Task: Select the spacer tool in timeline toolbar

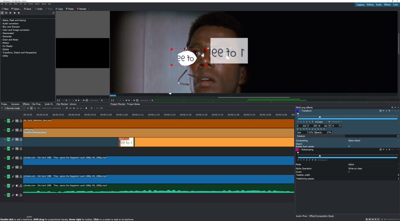Action: (39, 108)
